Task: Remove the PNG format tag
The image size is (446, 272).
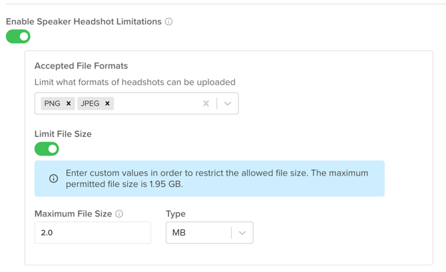Action: 69,104
